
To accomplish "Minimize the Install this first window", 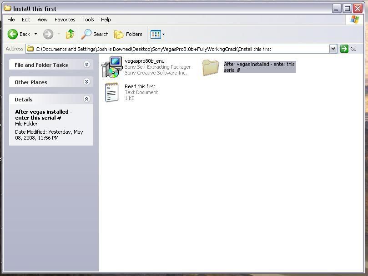I will [337, 9].
